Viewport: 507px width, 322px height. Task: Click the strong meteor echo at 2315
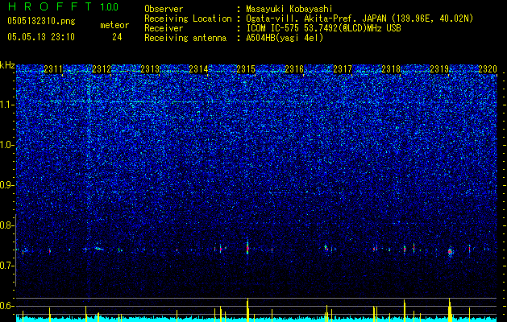click(x=247, y=248)
